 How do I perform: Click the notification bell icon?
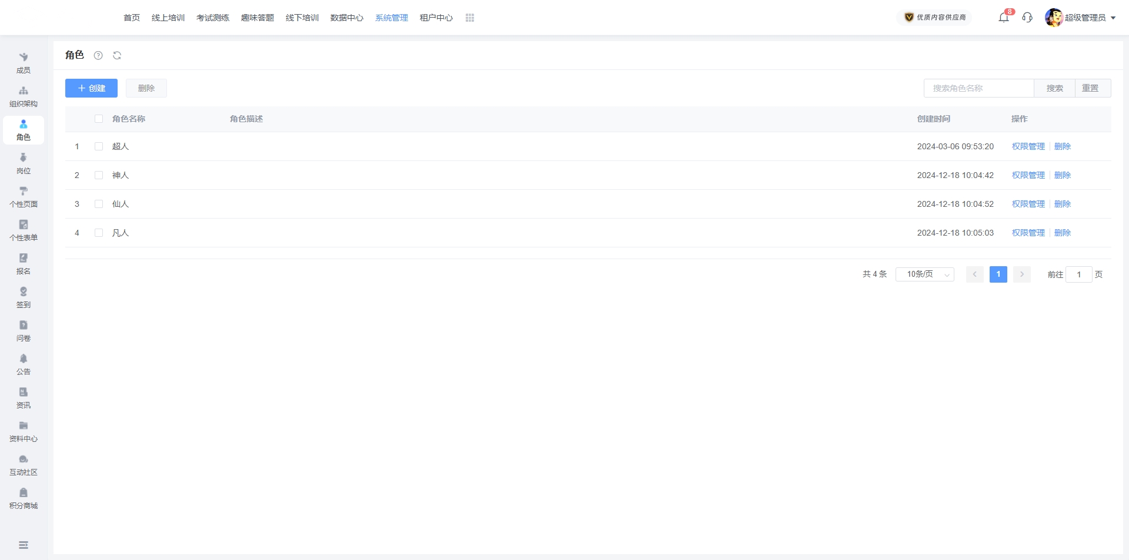click(x=1004, y=18)
